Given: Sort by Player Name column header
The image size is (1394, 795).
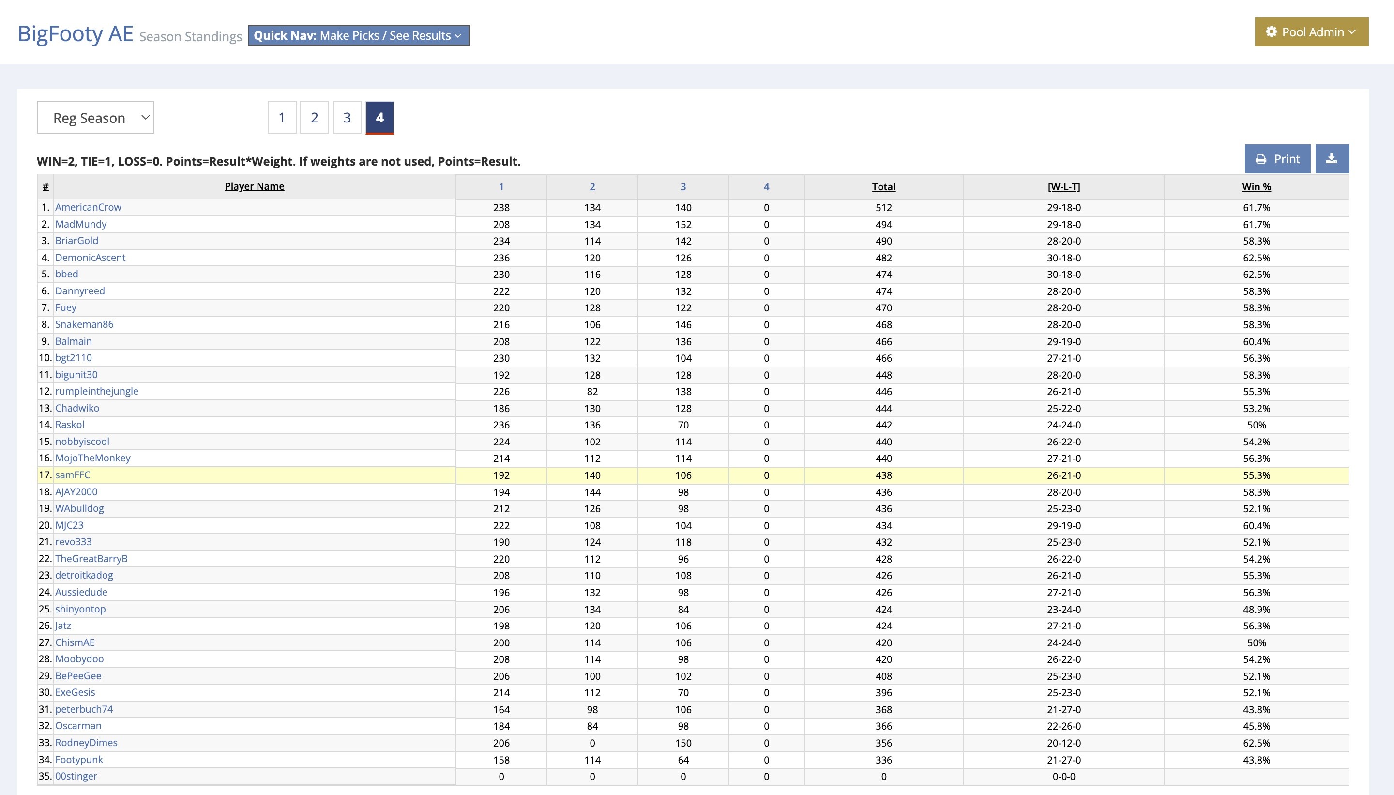Looking at the screenshot, I should pos(254,187).
